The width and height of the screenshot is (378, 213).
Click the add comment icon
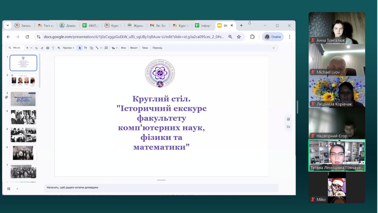click(106, 48)
